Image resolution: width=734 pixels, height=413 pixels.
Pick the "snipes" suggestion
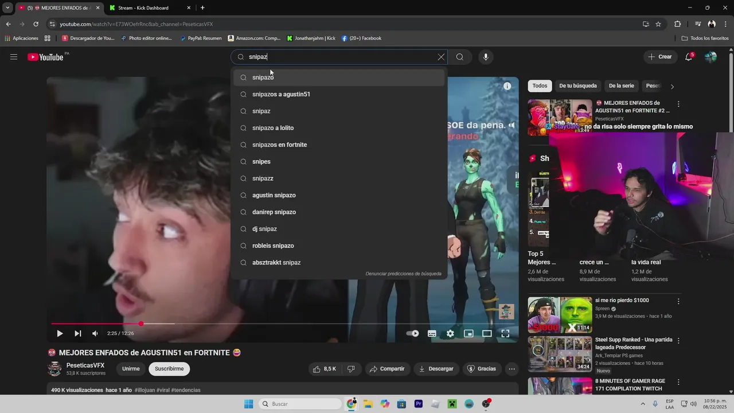coord(339,162)
